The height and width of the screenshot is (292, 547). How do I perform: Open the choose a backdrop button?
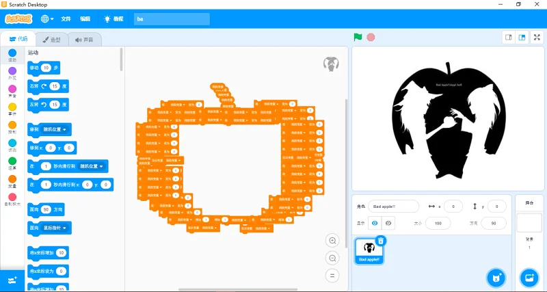(529, 278)
